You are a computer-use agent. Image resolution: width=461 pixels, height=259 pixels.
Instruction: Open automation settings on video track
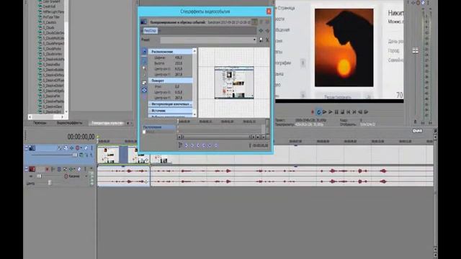point(78,147)
